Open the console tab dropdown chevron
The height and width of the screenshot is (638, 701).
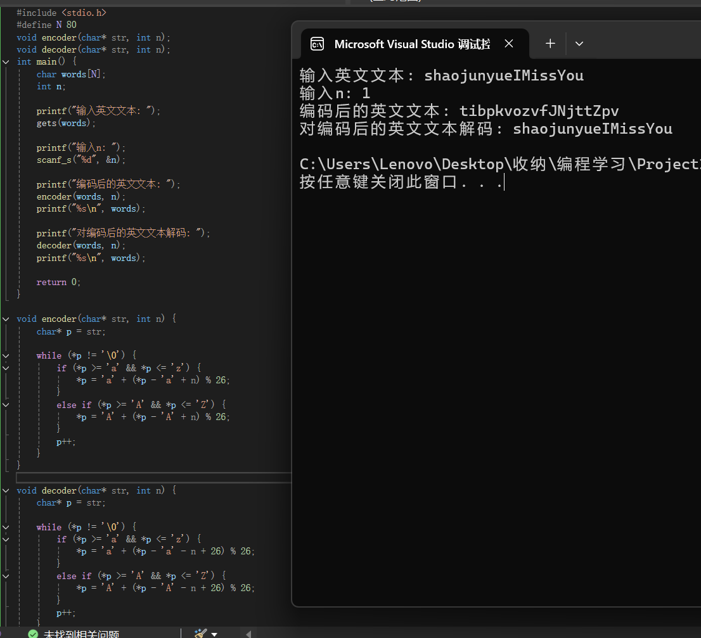click(x=579, y=44)
